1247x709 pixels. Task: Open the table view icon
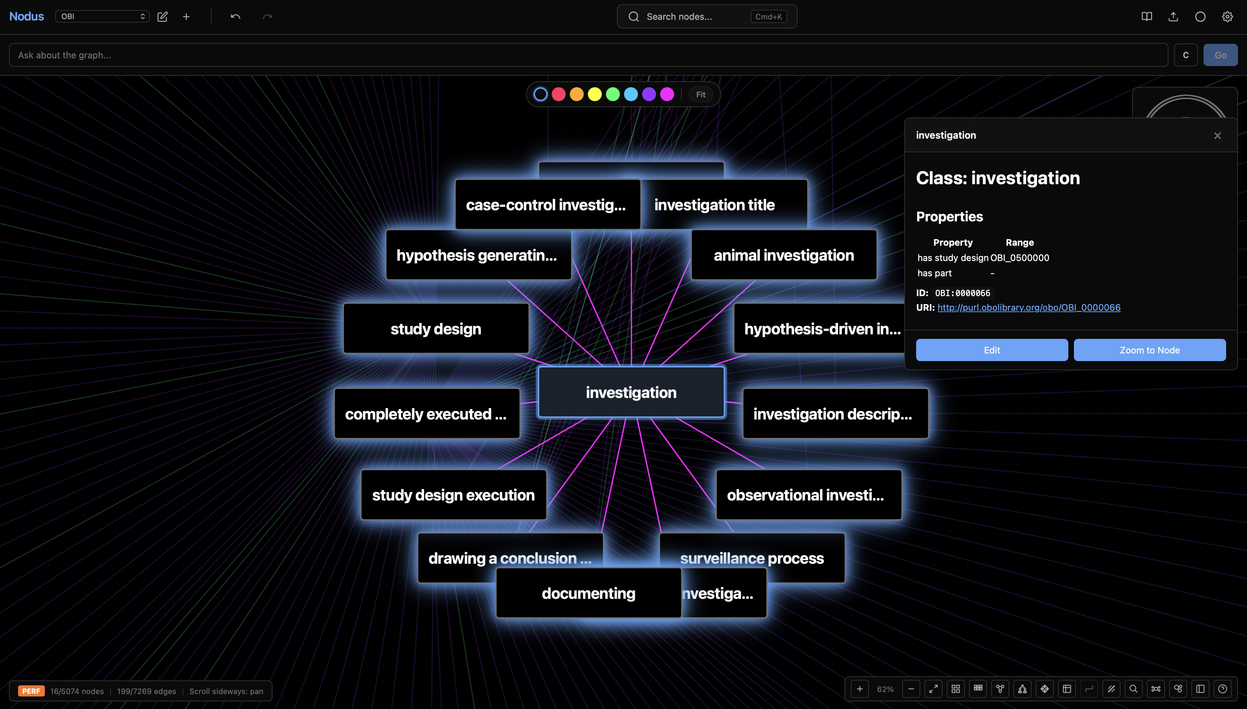tap(1067, 689)
